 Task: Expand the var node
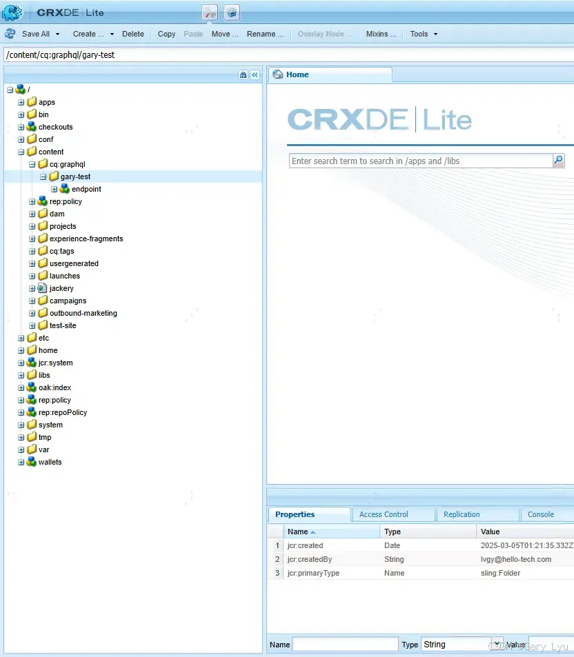[x=21, y=449]
